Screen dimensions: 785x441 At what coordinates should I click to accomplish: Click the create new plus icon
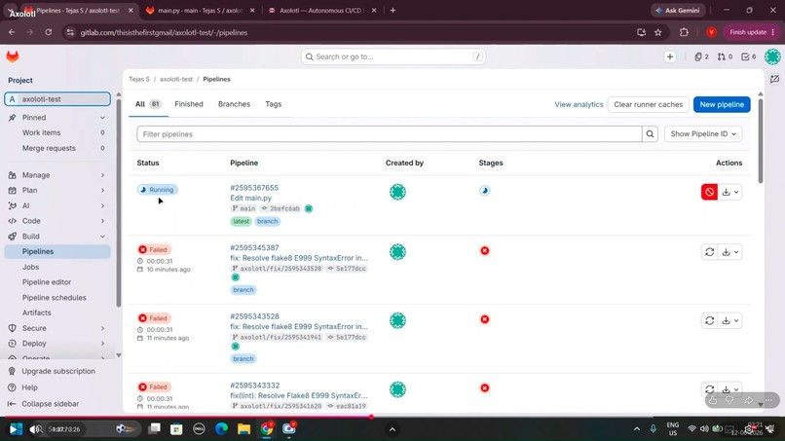(x=670, y=57)
